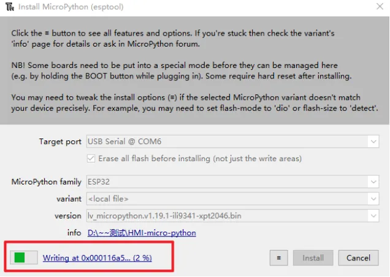Open the D:\ HMI-micro-python info link

pos(142,233)
